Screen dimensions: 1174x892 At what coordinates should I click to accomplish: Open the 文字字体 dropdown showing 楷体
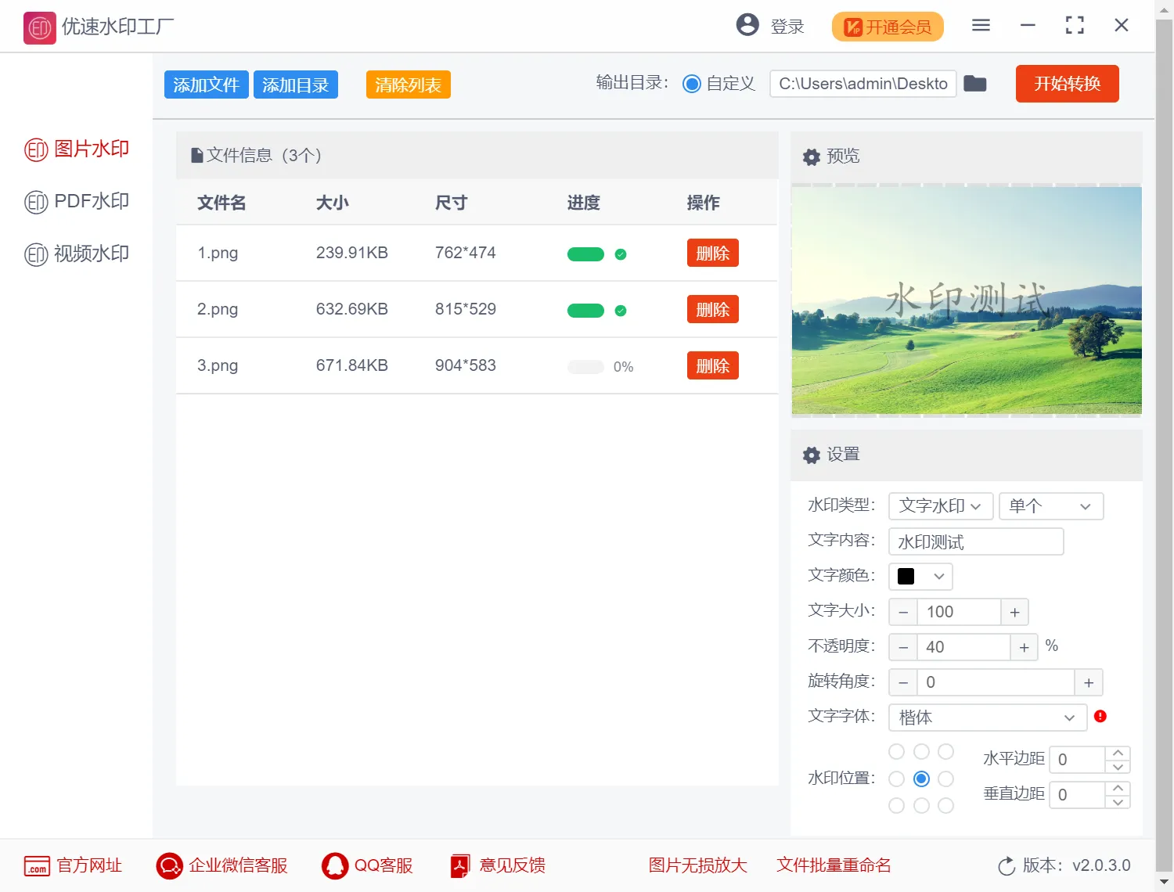(987, 718)
